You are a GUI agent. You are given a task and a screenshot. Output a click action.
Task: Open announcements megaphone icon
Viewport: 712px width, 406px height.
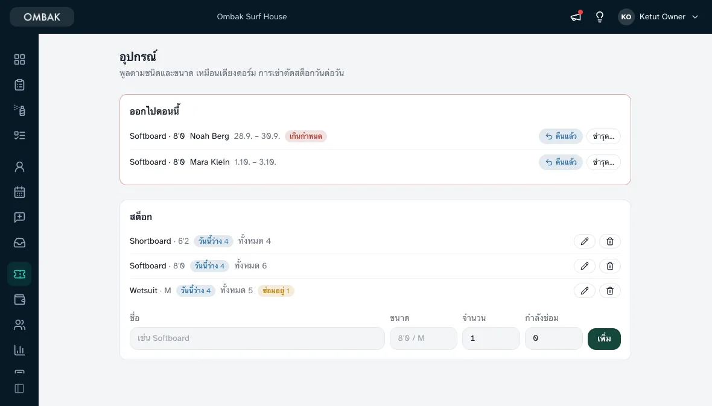pos(576,17)
